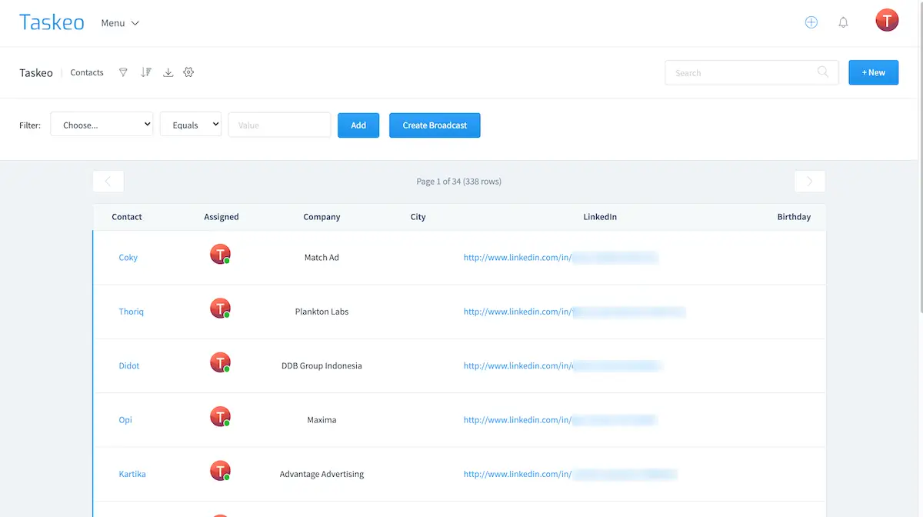
Task: Click the + New button
Action: coord(873,72)
